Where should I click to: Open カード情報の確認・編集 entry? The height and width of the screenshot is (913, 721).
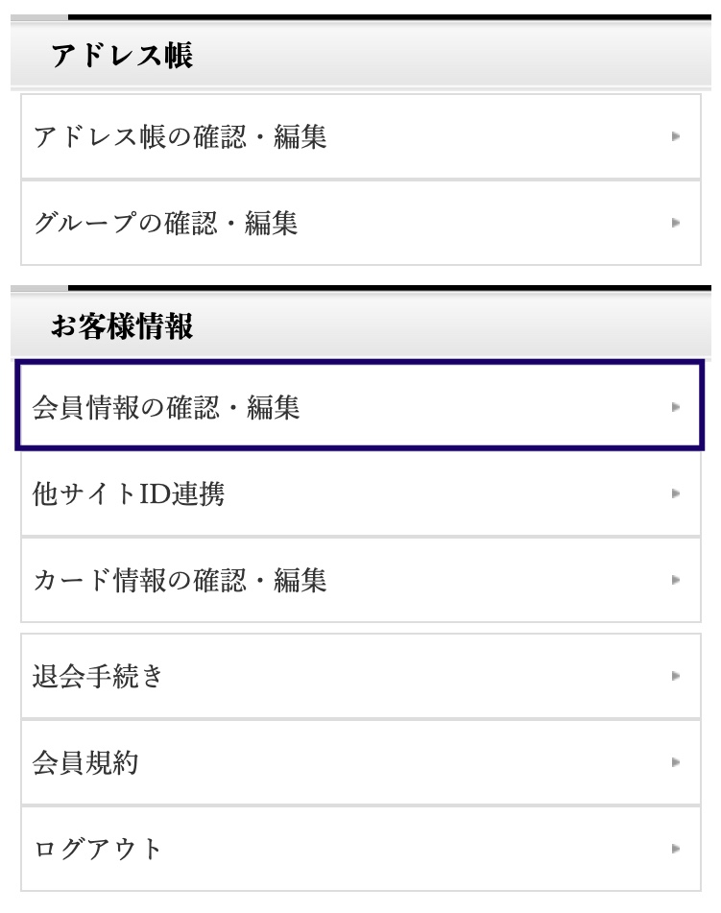(x=361, y=580)
